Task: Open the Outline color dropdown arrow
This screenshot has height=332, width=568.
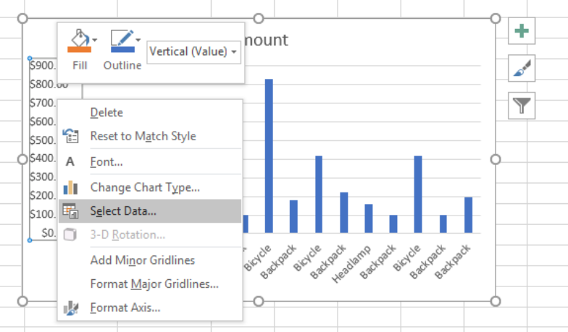Action: 138,40
